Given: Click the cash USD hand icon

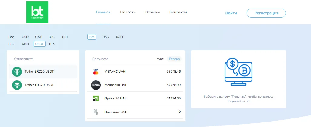Looking at the screenshot, I should click(96, 112).
